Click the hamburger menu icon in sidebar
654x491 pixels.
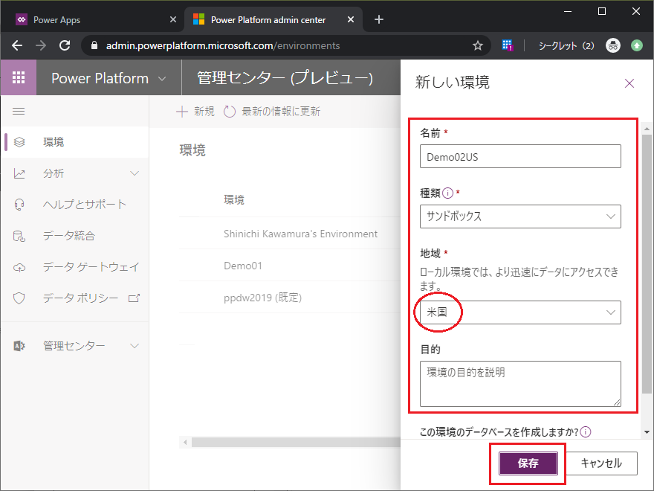tap(19, 112)
